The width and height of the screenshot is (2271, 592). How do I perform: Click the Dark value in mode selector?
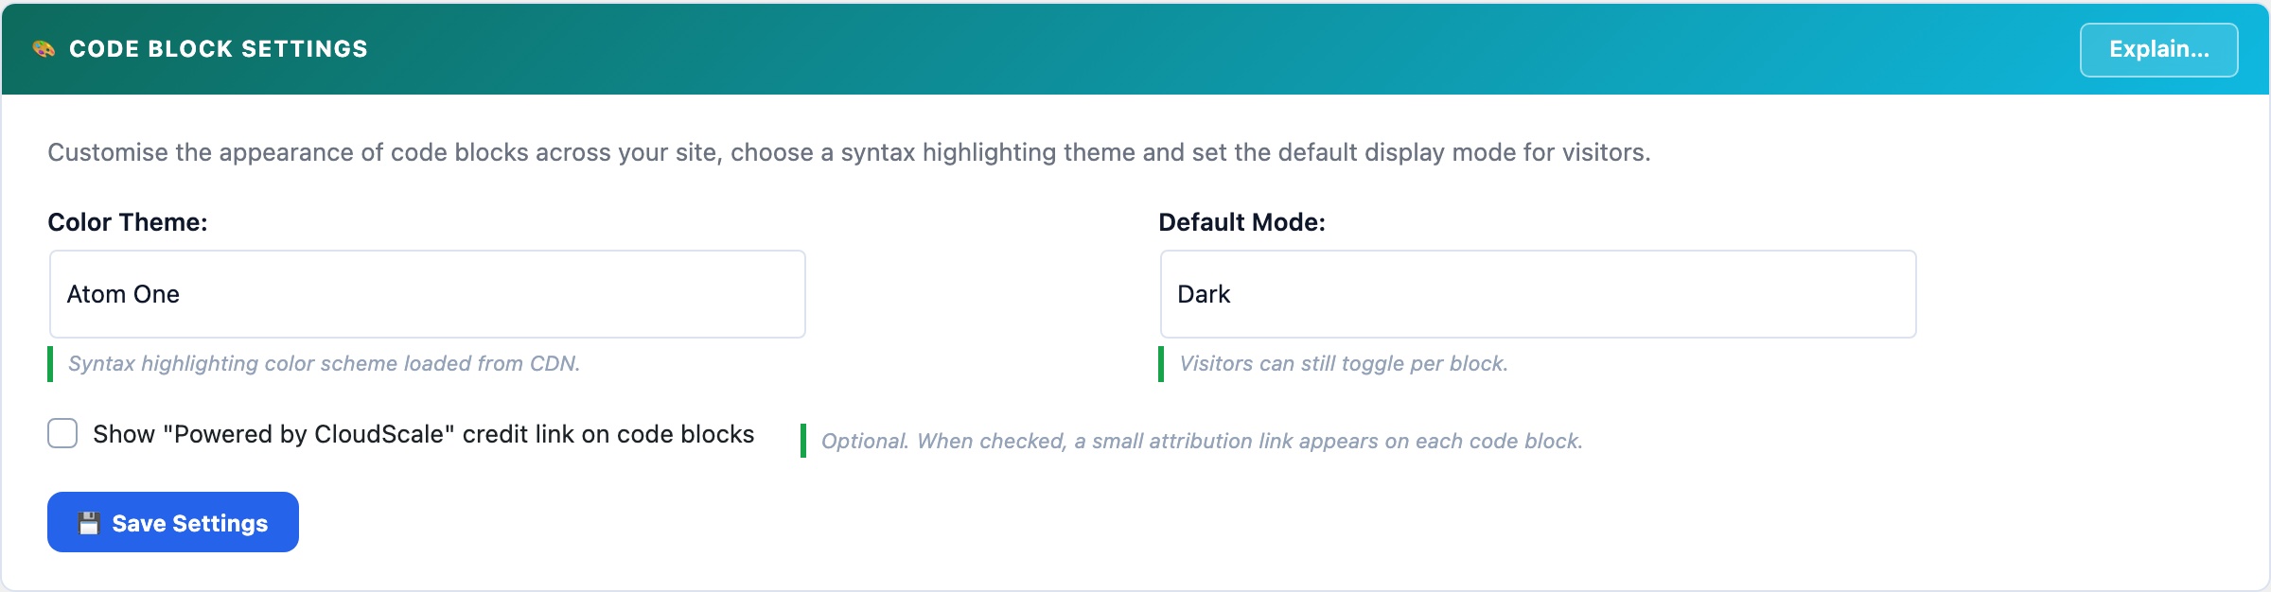tap(1204, 294)
